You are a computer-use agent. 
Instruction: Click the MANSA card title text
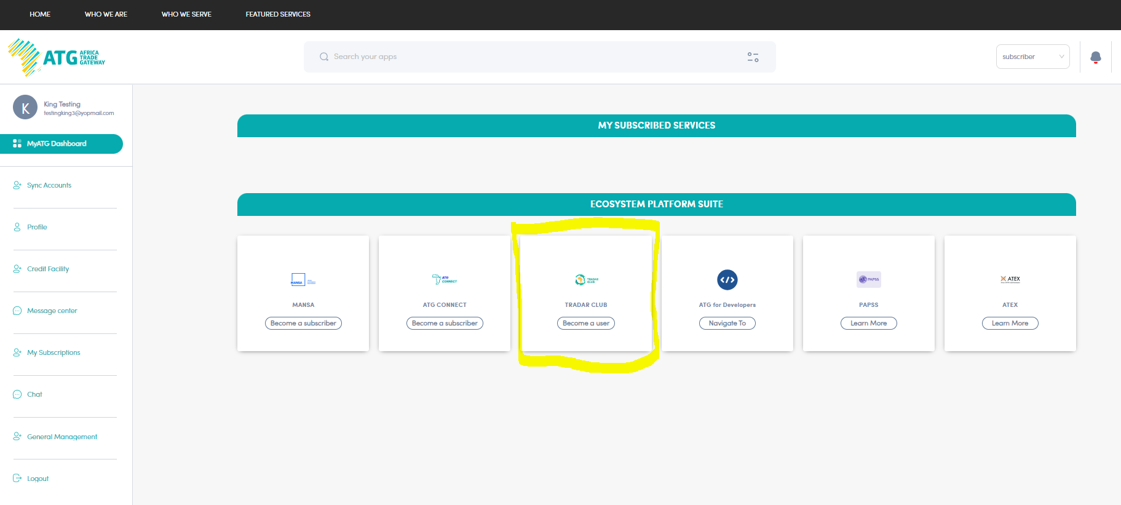click(x=303, y=304)
